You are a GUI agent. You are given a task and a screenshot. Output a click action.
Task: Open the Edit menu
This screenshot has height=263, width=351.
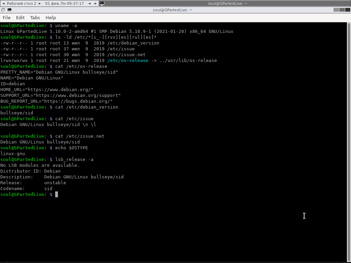[x=20, y=18]
